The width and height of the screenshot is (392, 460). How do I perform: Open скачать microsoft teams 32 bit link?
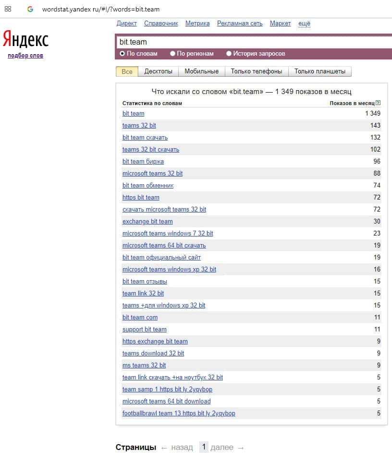[x=164, y=210]
